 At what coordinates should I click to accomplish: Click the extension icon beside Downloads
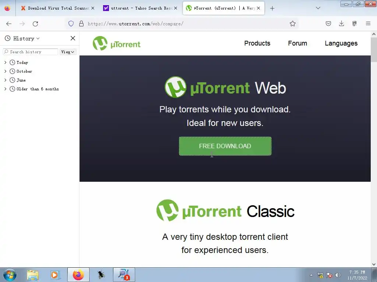(355, 23)
